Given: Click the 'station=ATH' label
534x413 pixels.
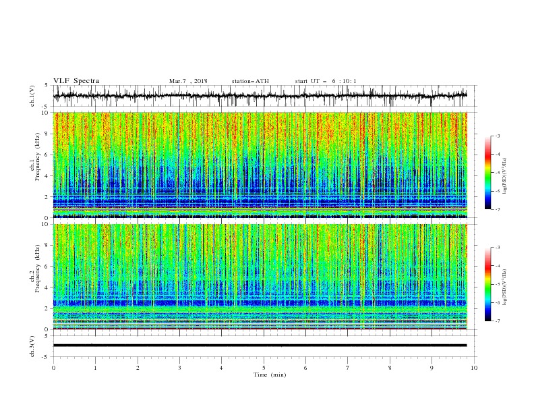Looking at the screenshot, I should click(250, 81).
